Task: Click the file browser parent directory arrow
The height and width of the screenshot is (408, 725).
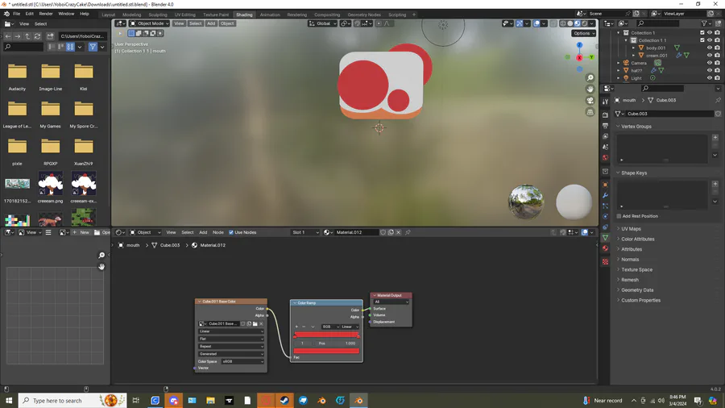Action: (x=27, y=36)
